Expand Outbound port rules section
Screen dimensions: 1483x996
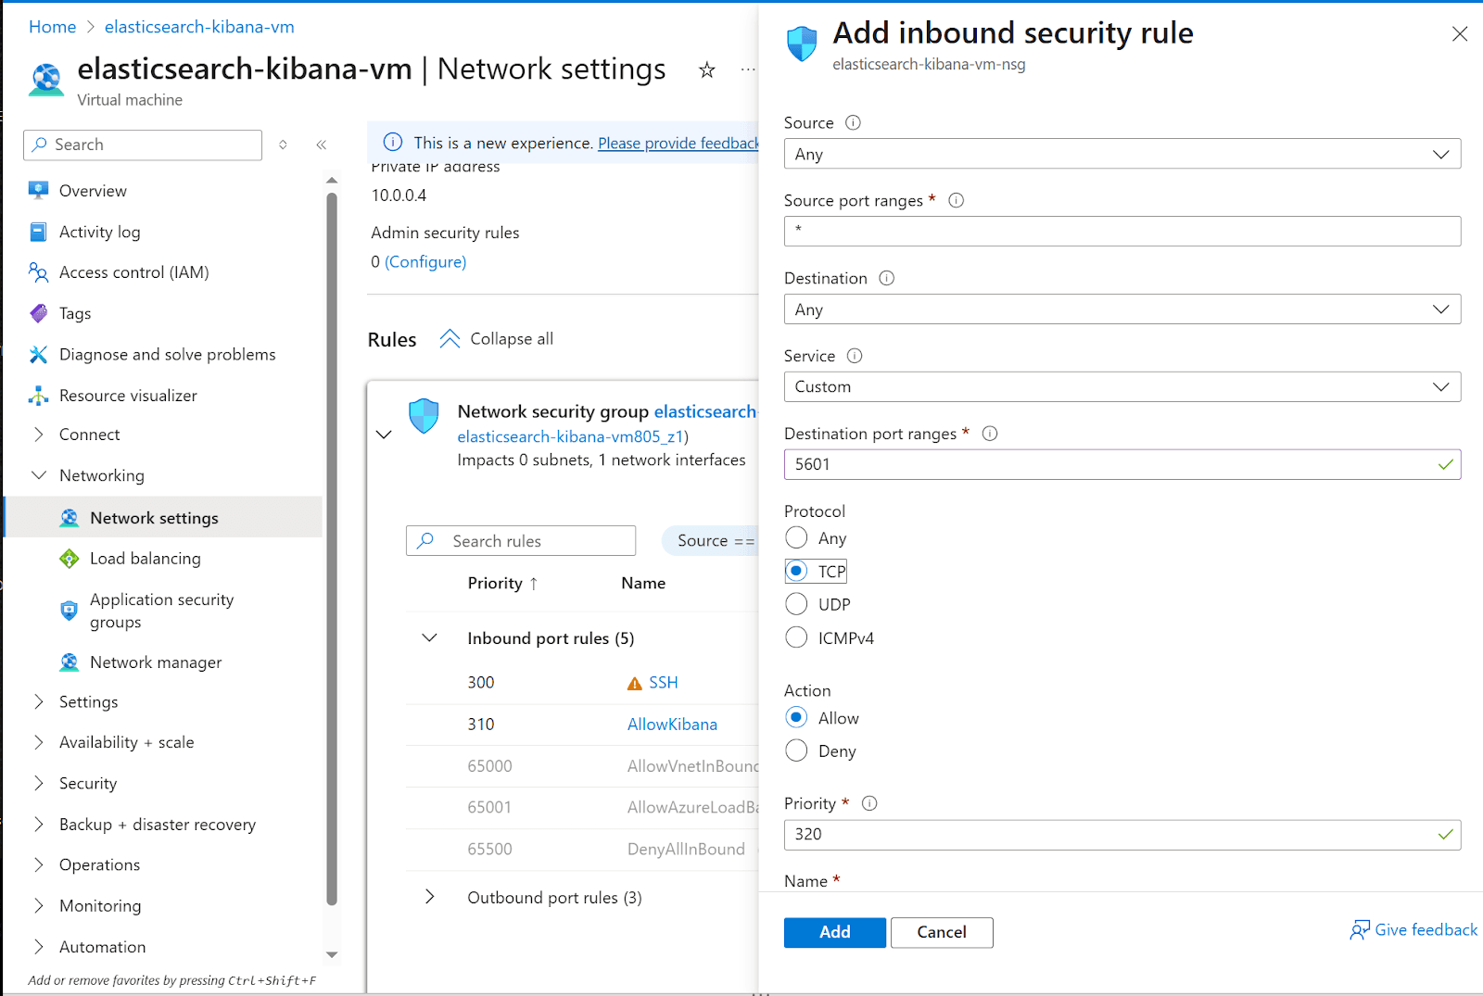[429, 897]
